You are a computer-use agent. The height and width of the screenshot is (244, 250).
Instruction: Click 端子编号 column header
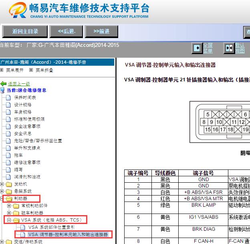(138, 173)
